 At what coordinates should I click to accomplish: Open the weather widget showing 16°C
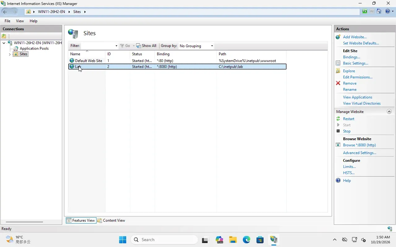[x=18, y=240]
